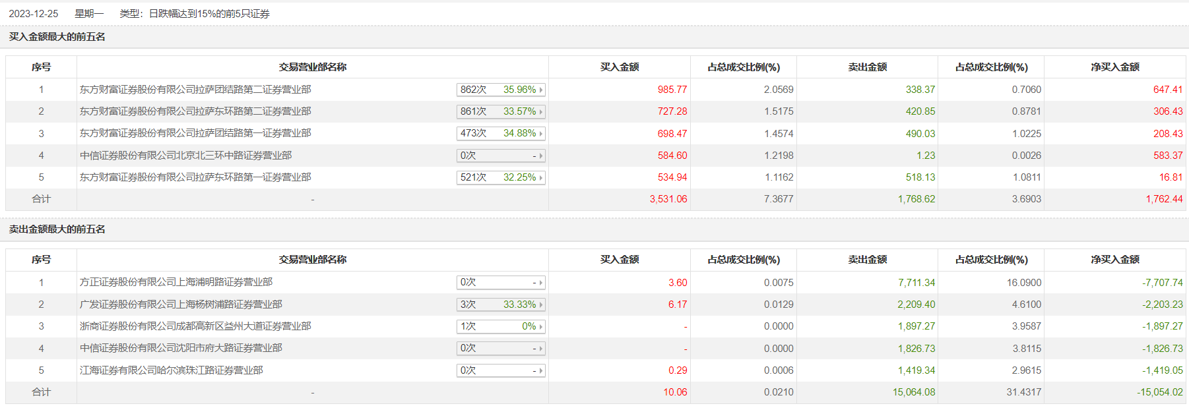Expand 0次 dropdown beside 方正证券上海浦明路

coord(501,282)
